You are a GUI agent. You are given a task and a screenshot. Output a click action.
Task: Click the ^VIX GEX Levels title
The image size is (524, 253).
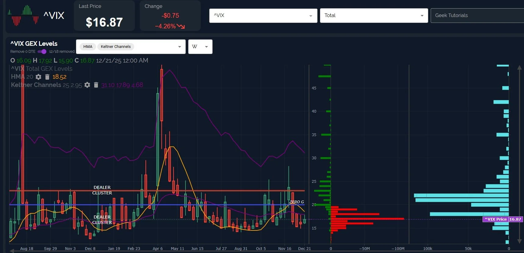click(34, 44)
